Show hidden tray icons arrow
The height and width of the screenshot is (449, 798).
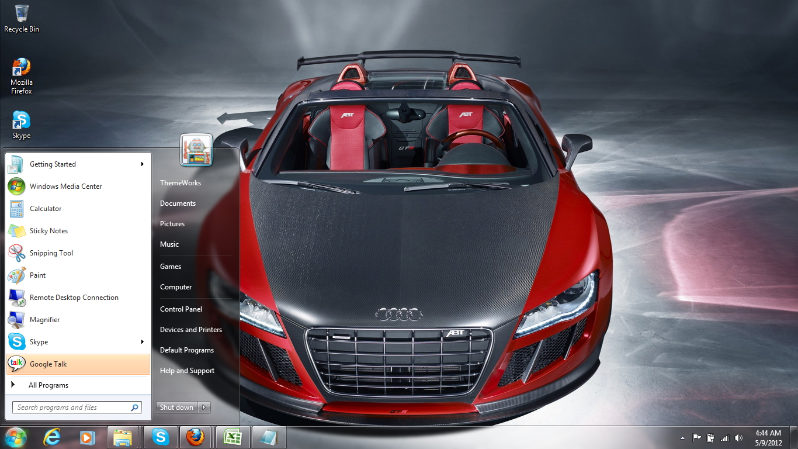pyautogui.click(x=682, y=437)
